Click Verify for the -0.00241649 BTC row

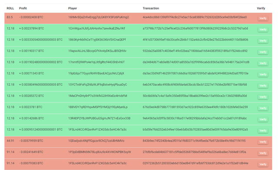[x=263, y=153]
